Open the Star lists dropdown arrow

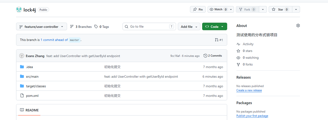point(296,10)
